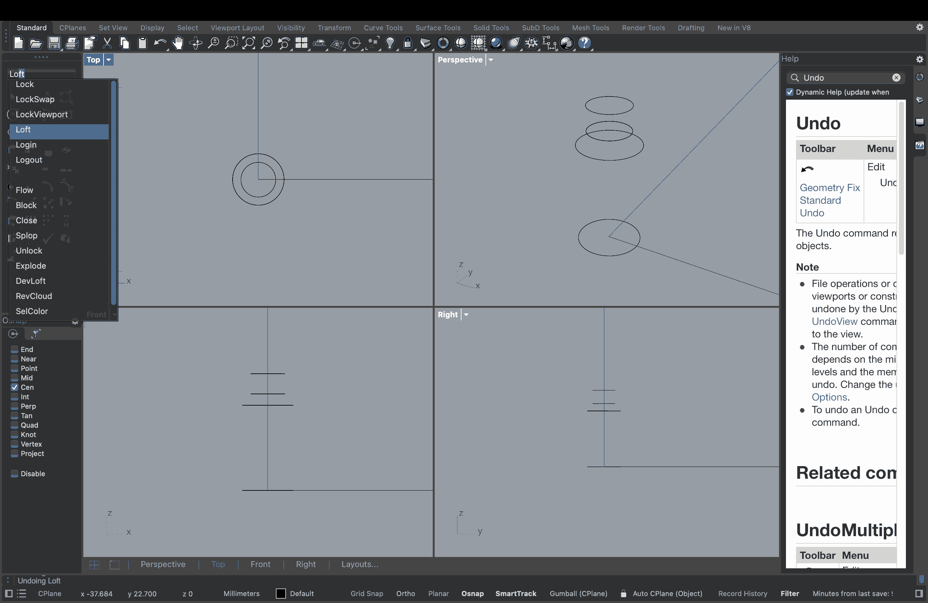Image resolution: width=928 pixels, height=603 pixels.
Task: Open Rhino Help question mark icon
Action: (x=585, y=43)
